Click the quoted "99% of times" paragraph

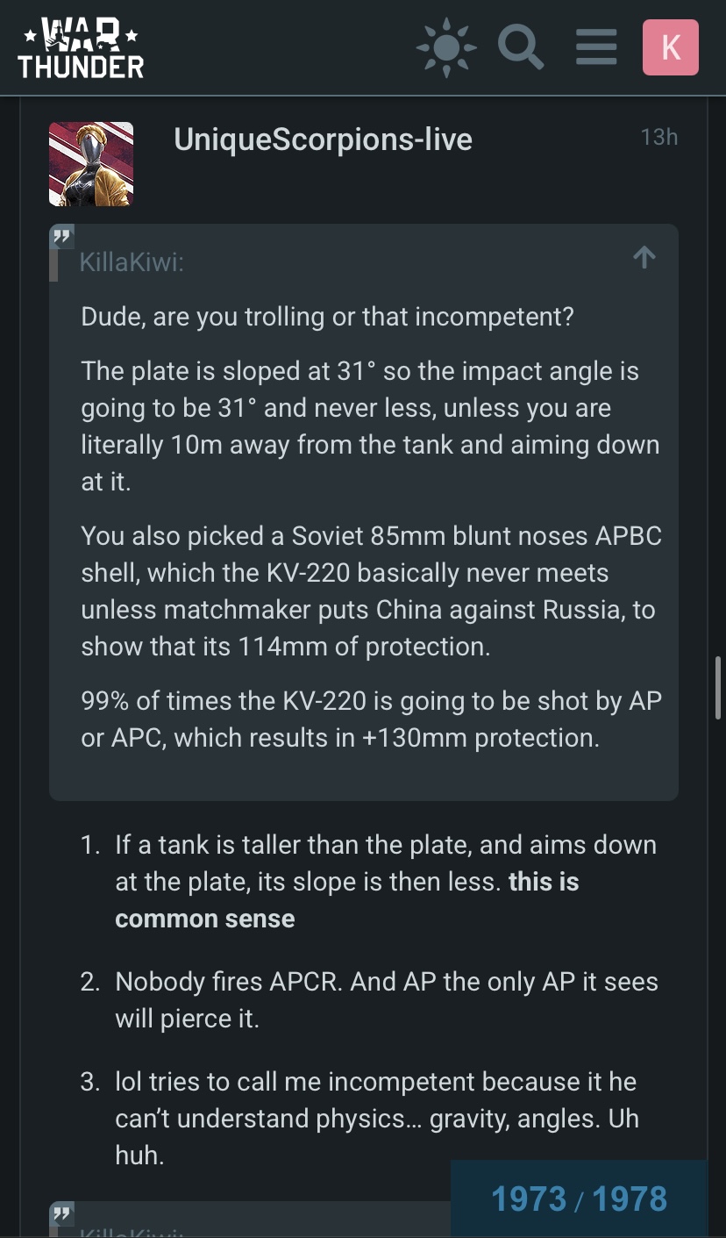tap(371, 719)
